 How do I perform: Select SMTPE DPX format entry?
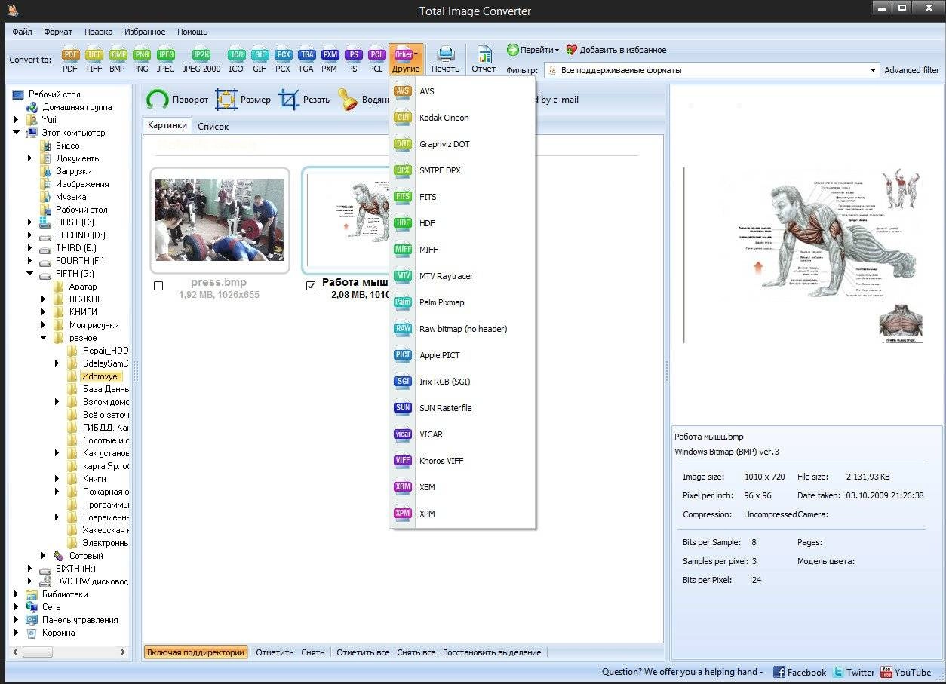coord(462,170)
